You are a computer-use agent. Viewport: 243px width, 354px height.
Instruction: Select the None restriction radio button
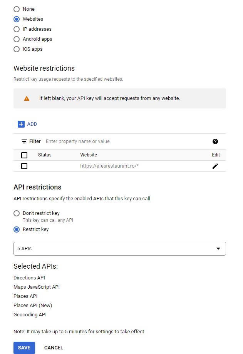click(x=17, y=9)
